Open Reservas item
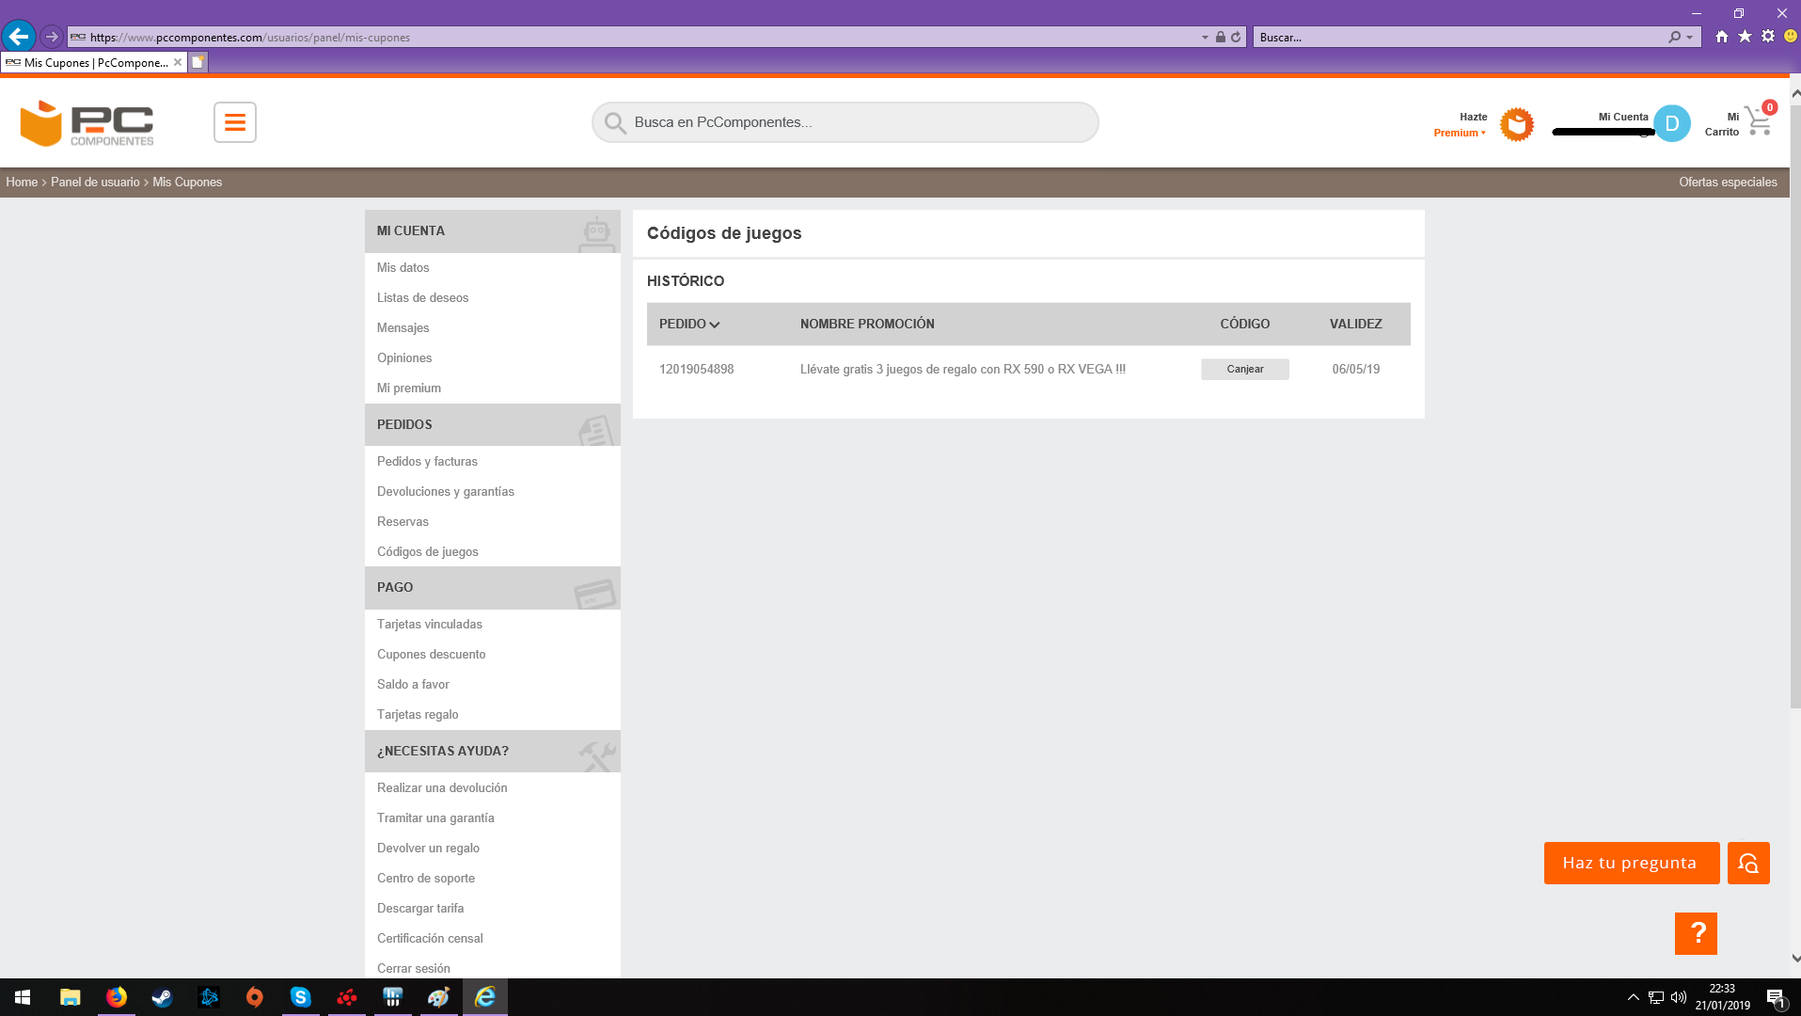This screenshot has height=1016, width=1801. (x=403, y=521)
